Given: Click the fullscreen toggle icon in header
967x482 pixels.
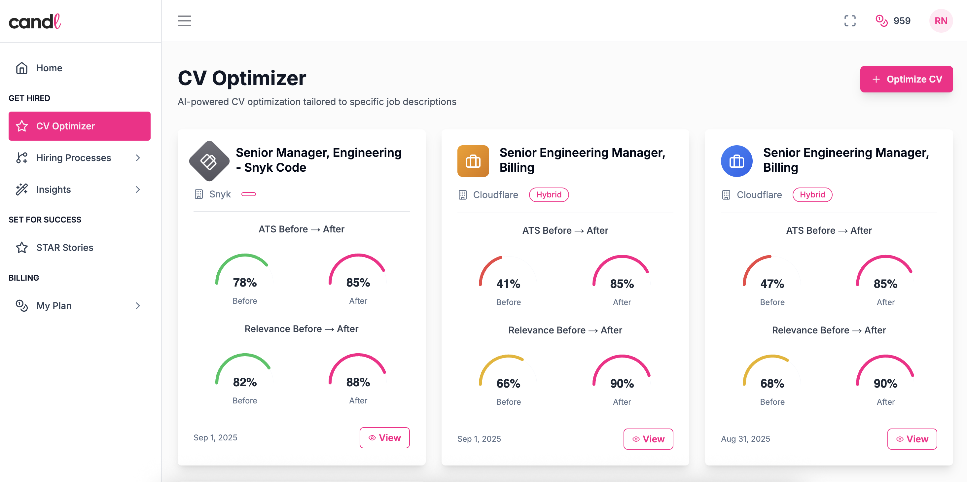Looking at the screenshot, I should click(850, 21).
